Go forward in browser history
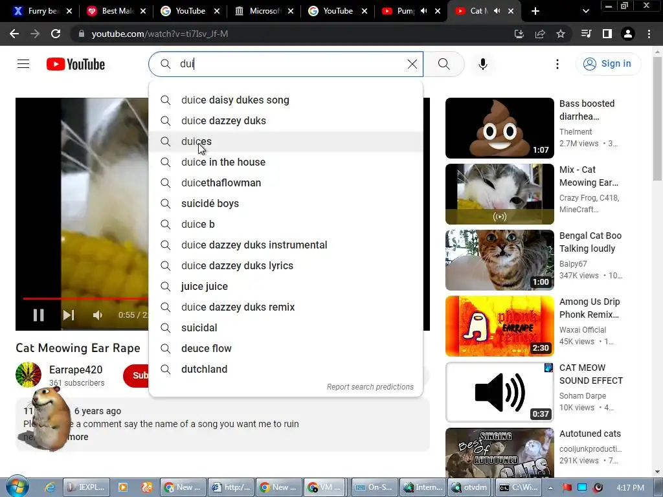Viewport: 663px width, 497px height. click(x=35, y=34)
